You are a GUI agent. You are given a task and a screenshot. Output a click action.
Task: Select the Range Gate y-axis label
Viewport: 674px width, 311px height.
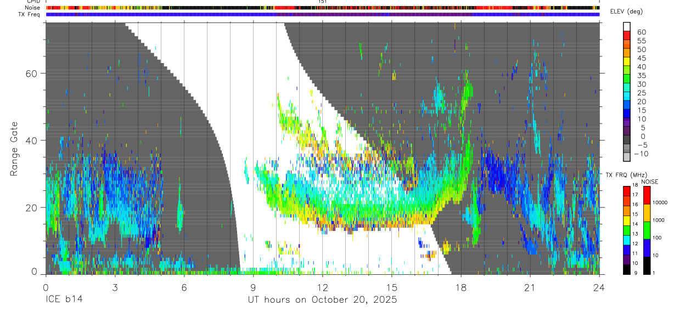click(13, 148)
